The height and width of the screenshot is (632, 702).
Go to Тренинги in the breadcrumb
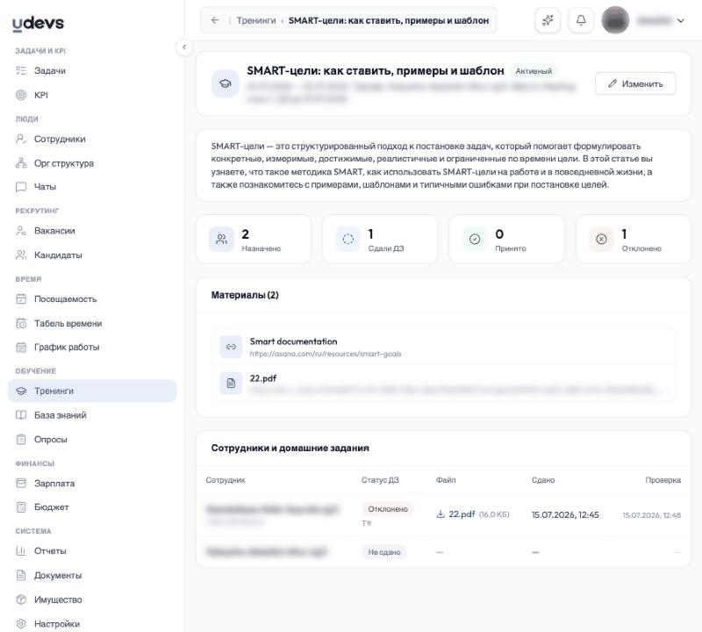(x=256, y=20)
